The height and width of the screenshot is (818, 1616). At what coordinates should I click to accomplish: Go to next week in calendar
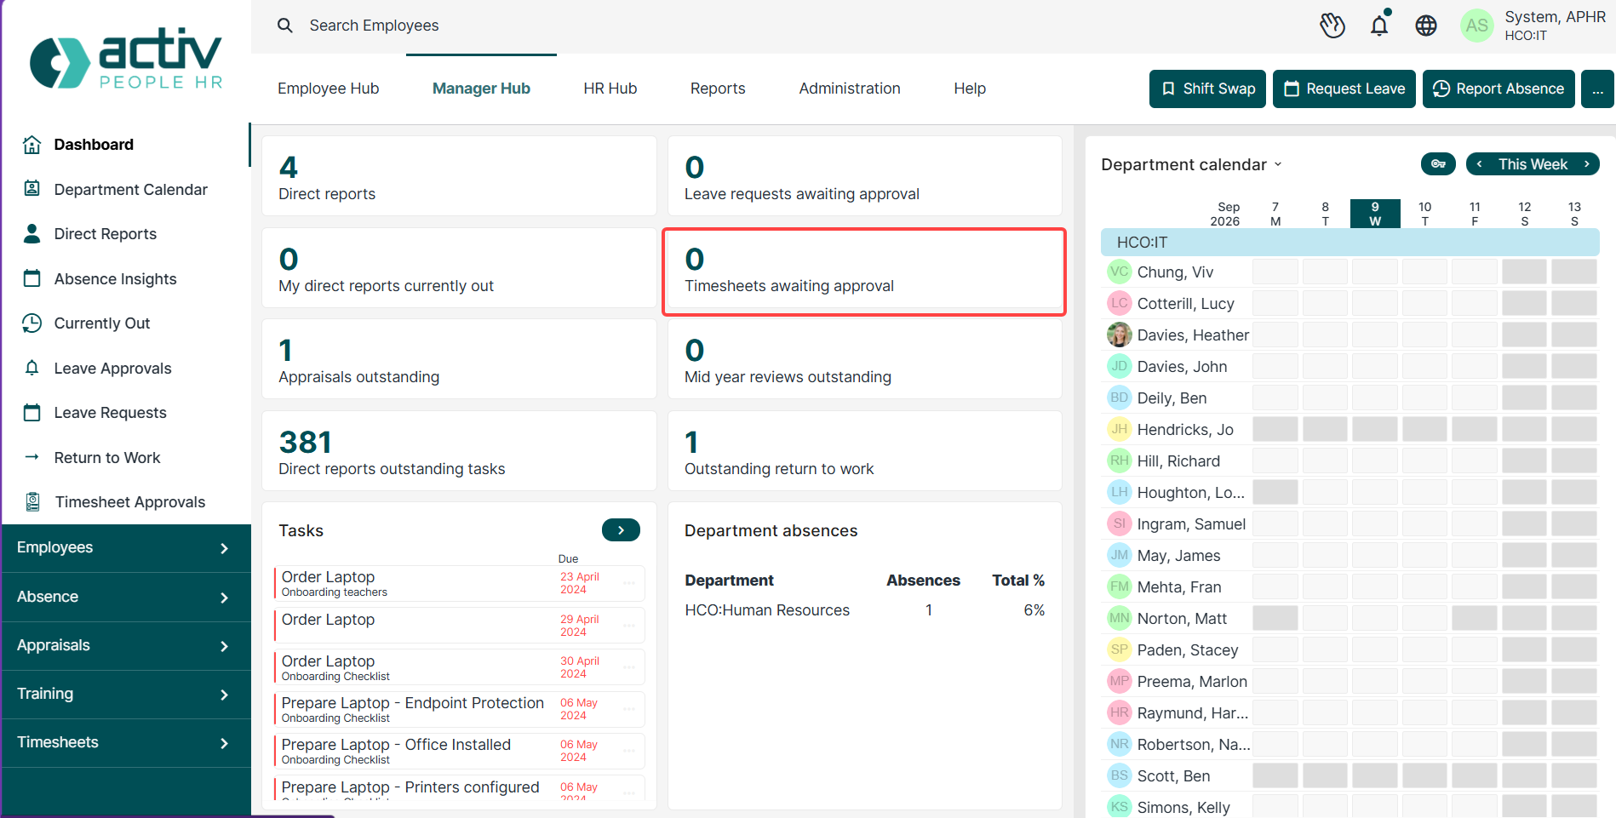(1587, 164)
